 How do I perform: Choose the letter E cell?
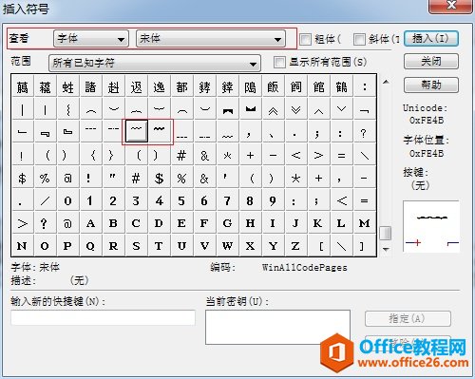[182, 222]
